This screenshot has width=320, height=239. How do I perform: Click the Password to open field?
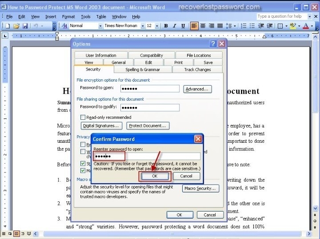(150, 89)
